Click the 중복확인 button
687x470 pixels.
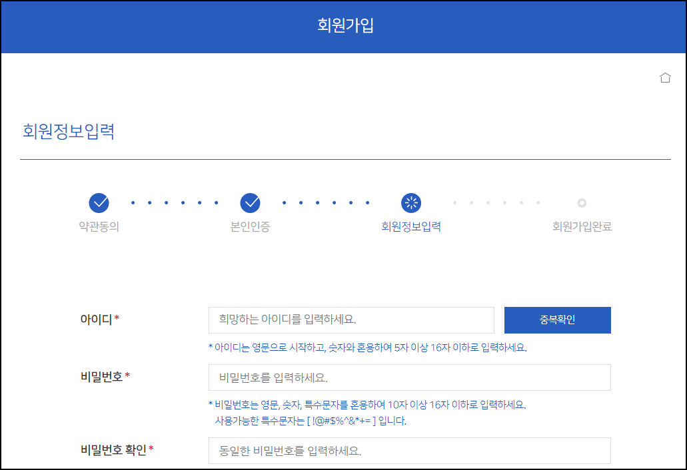tap(557, 320)
